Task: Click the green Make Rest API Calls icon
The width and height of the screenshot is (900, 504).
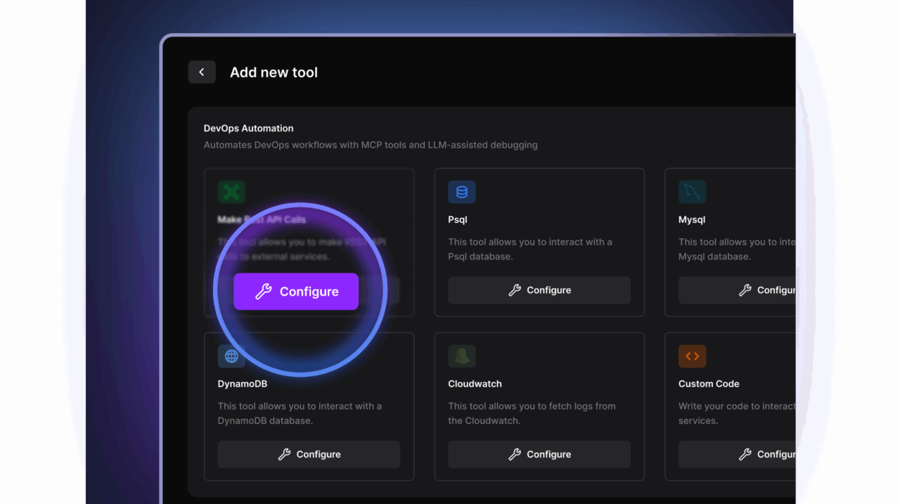Action: click(231, 192)
